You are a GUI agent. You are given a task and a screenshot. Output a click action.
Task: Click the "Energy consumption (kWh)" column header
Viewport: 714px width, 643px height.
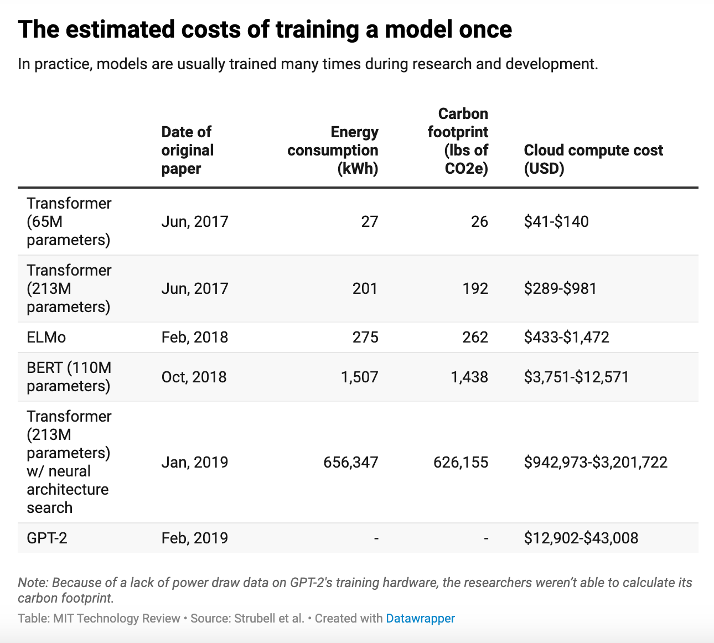[333, 150]
